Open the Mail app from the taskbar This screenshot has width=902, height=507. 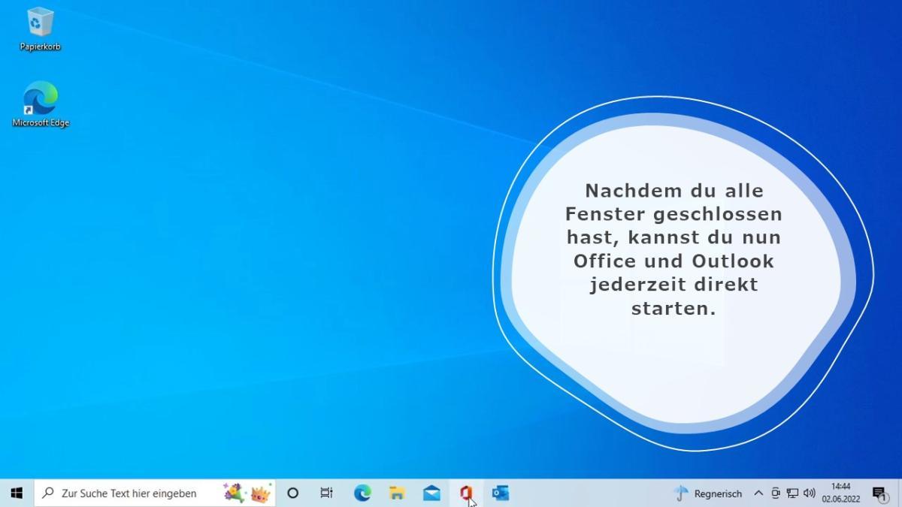[x=431, y=493]
